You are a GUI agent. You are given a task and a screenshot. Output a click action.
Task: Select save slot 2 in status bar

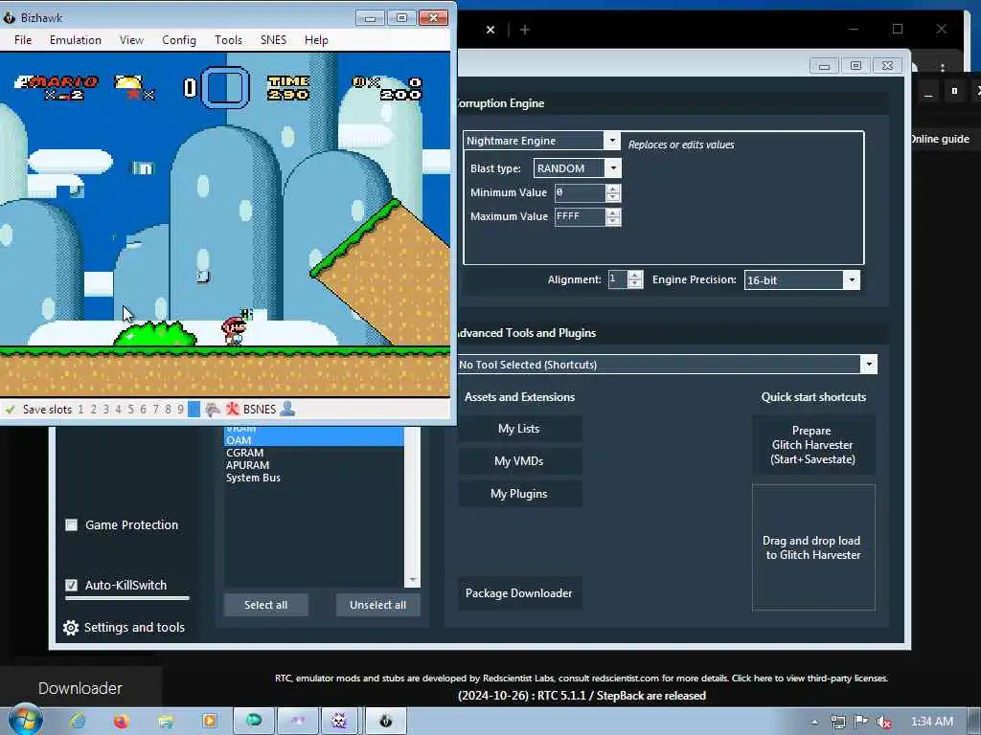93,410
